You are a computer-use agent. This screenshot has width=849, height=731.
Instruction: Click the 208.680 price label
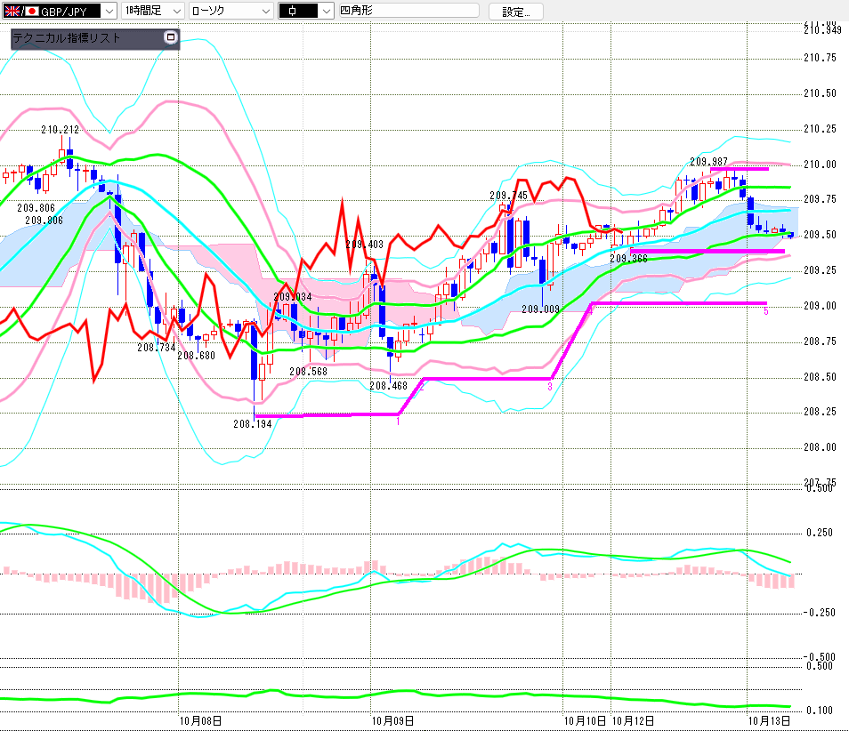[196, 356]
